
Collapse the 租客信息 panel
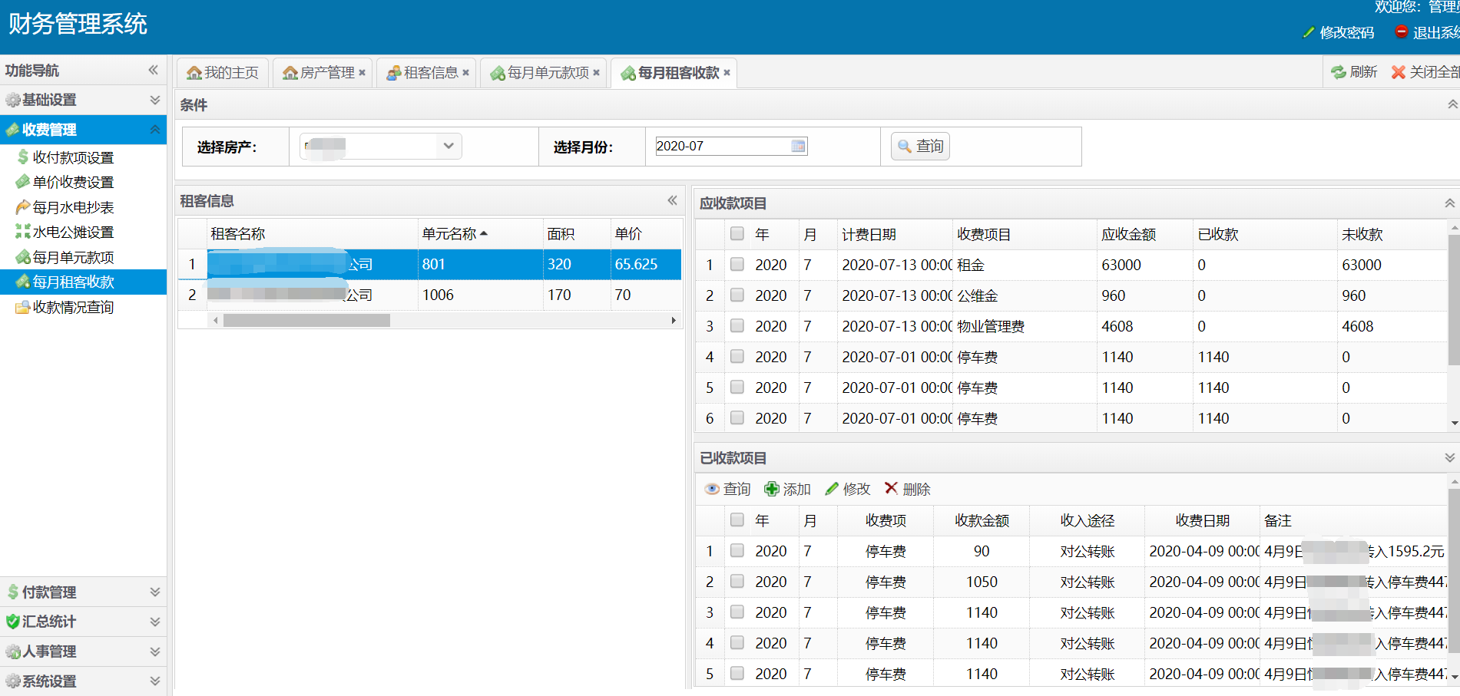672,200
